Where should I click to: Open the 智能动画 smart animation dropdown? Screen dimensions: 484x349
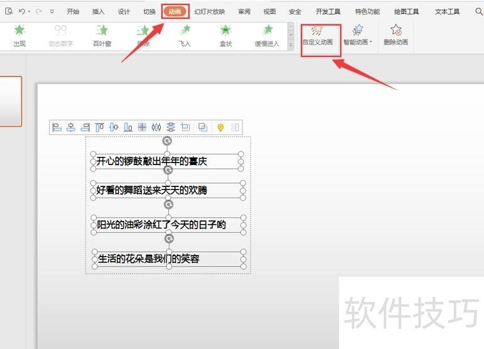point(357,36)
